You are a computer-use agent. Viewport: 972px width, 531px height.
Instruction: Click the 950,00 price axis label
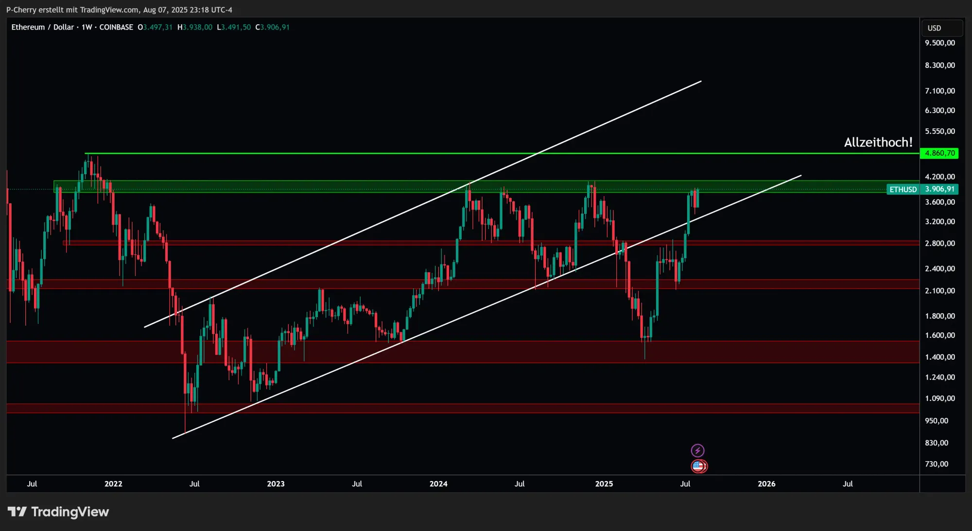point(937,421)
